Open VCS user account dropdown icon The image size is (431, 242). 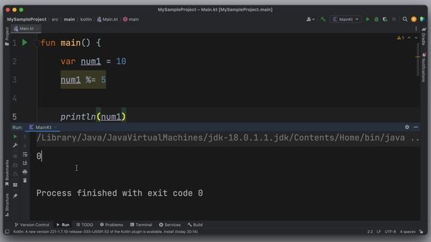[310, 19]
